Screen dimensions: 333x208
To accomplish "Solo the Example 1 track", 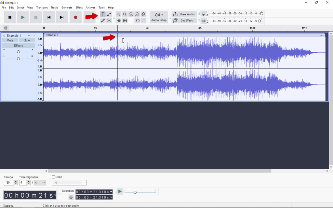I will click(x=27, y=40).
